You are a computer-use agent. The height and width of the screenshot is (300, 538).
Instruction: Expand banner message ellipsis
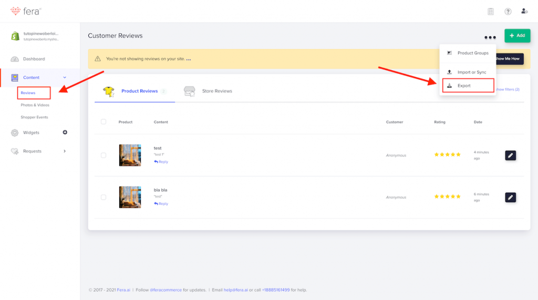click(x=189, y=59)
